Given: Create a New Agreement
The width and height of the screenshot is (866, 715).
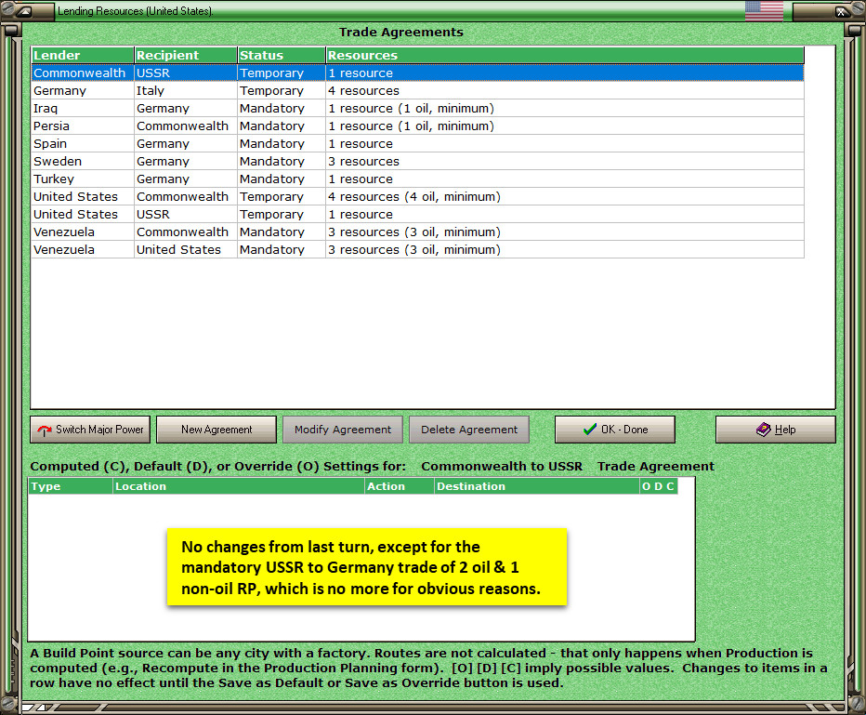Looking at the screenshot, I should tap(216, 430).
